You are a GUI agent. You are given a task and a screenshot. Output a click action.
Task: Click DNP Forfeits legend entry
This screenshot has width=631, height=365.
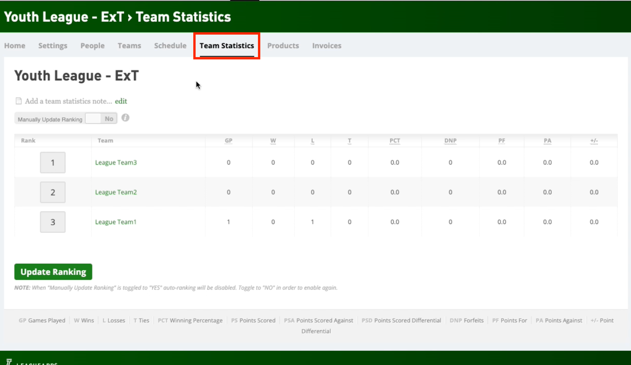click(x=467, y=321)
